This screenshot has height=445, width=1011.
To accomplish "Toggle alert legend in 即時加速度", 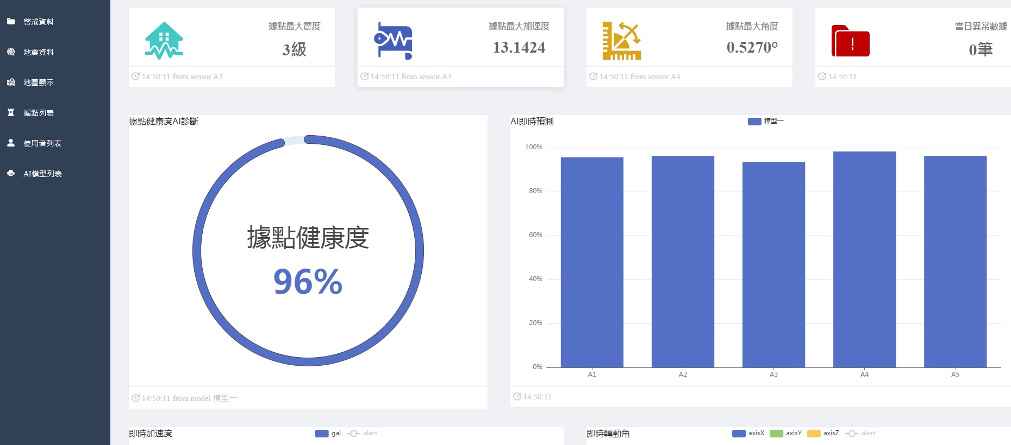I will coord(362,433).
